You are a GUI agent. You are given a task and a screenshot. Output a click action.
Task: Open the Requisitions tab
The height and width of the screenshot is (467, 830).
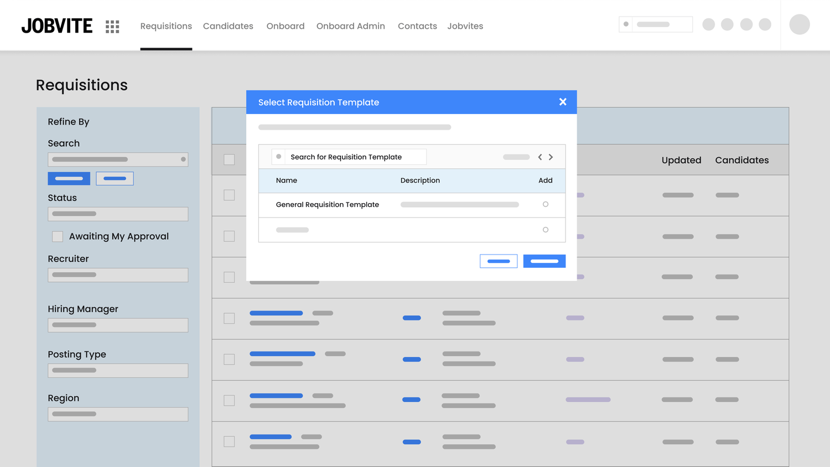(x=166, y=26)
